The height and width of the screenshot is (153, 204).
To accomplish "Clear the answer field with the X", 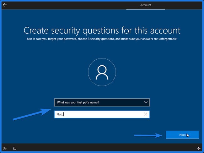I will pyautogui.click(x=145, y=114).
